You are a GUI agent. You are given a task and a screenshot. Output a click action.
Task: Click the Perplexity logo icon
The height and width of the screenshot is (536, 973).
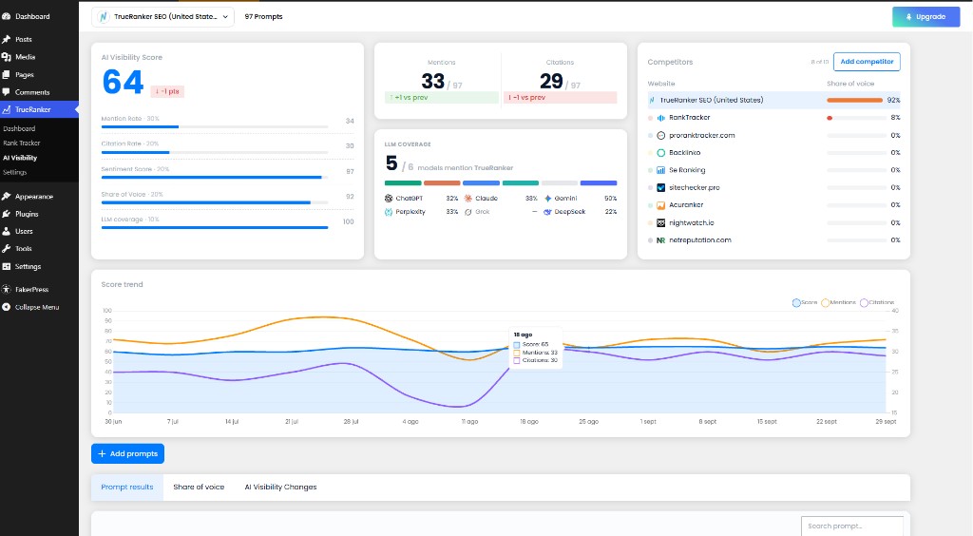[389, 212]
